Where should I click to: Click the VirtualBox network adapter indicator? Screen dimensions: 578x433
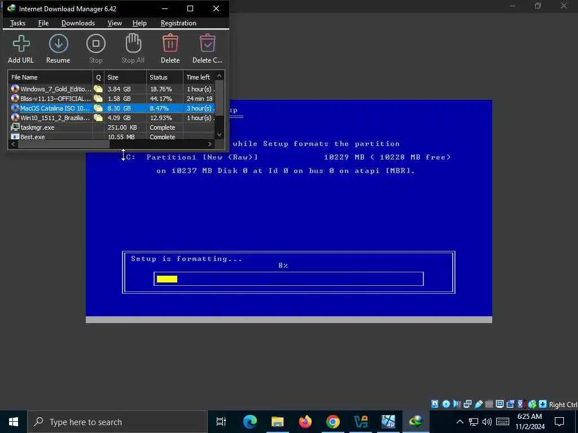[467, 404]
